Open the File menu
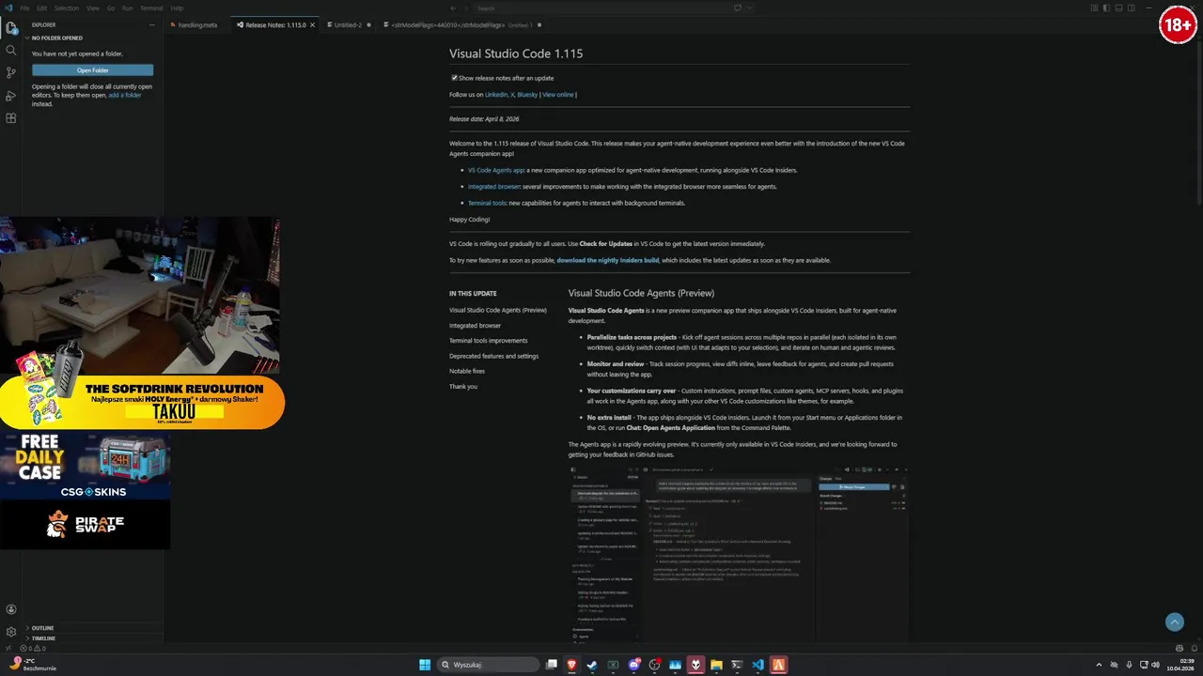This screenshot has height=676, width=1203. pyautogui.click(x=25, y=8)
